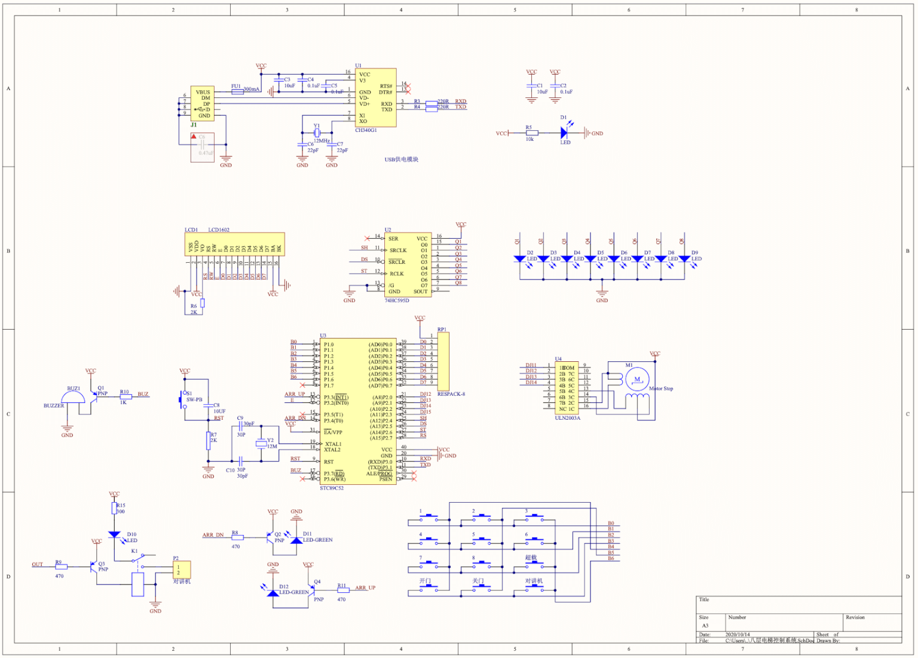Select the R15 300 ohm resistor
The height and width of the screenshot is (658, 918).
coord(114,508)
